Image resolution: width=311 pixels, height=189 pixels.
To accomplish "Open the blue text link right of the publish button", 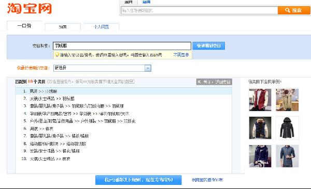I will pyautogui.click(x=207, y=180).
